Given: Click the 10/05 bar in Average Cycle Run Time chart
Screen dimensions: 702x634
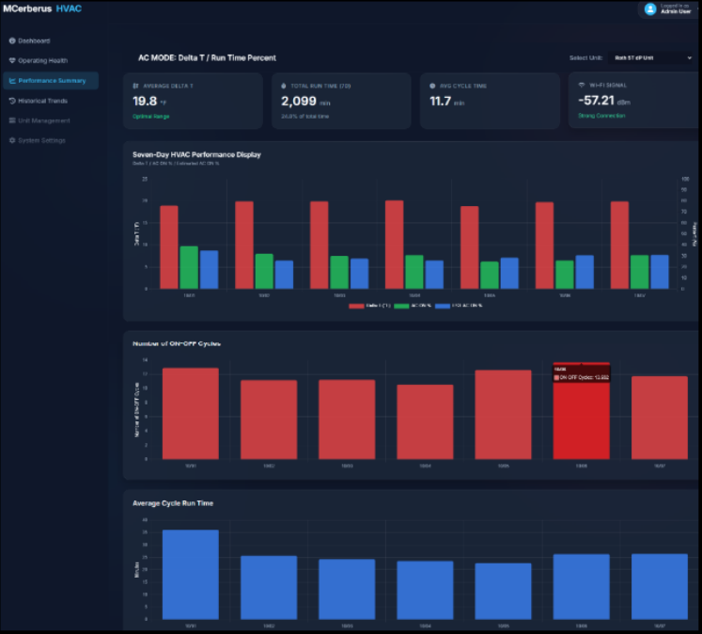Looking at the screenshot, I should [503, 592].
